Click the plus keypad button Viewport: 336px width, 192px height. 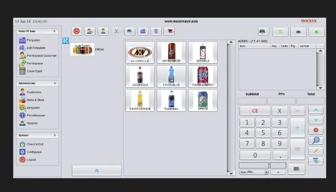297,128
